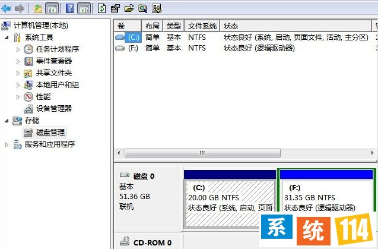Open Help via the question mark icon
Viewport: 378px width, 249px height.
pos(69,8)
